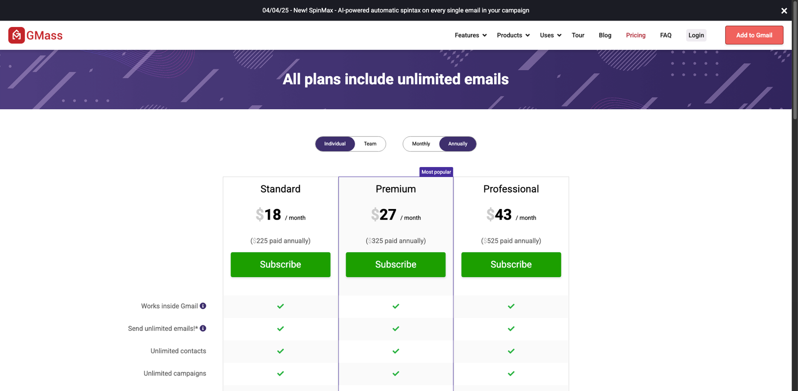Click the Add to Gmail button

point(754,35)
